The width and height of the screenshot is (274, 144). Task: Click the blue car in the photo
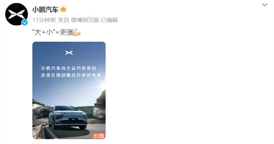click(68, 117)
